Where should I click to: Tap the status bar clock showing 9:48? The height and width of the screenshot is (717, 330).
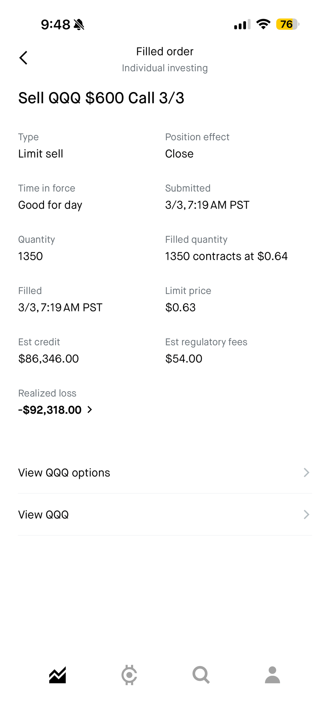point(56,24)
